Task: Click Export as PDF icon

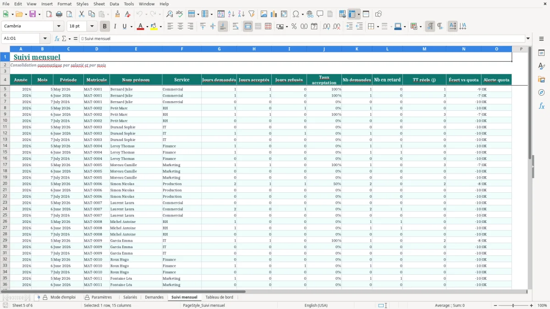Action: [49, 14]
